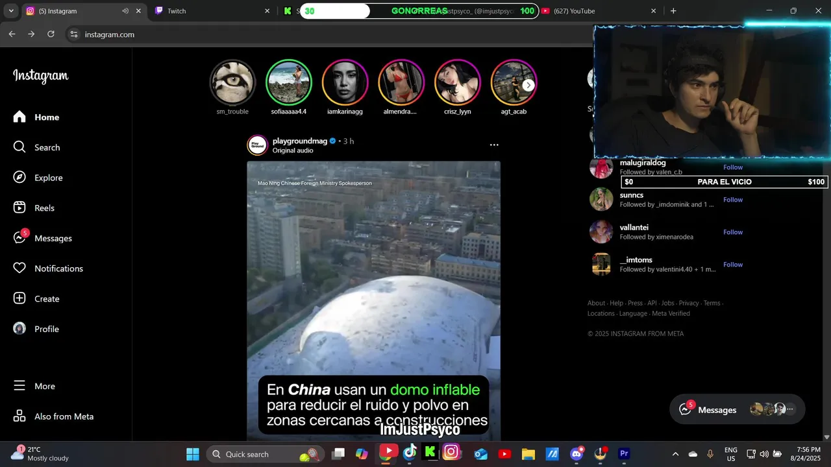831x467 pixels.
Task: Open sunncs suggested profile
Action: tap(632, 195)
